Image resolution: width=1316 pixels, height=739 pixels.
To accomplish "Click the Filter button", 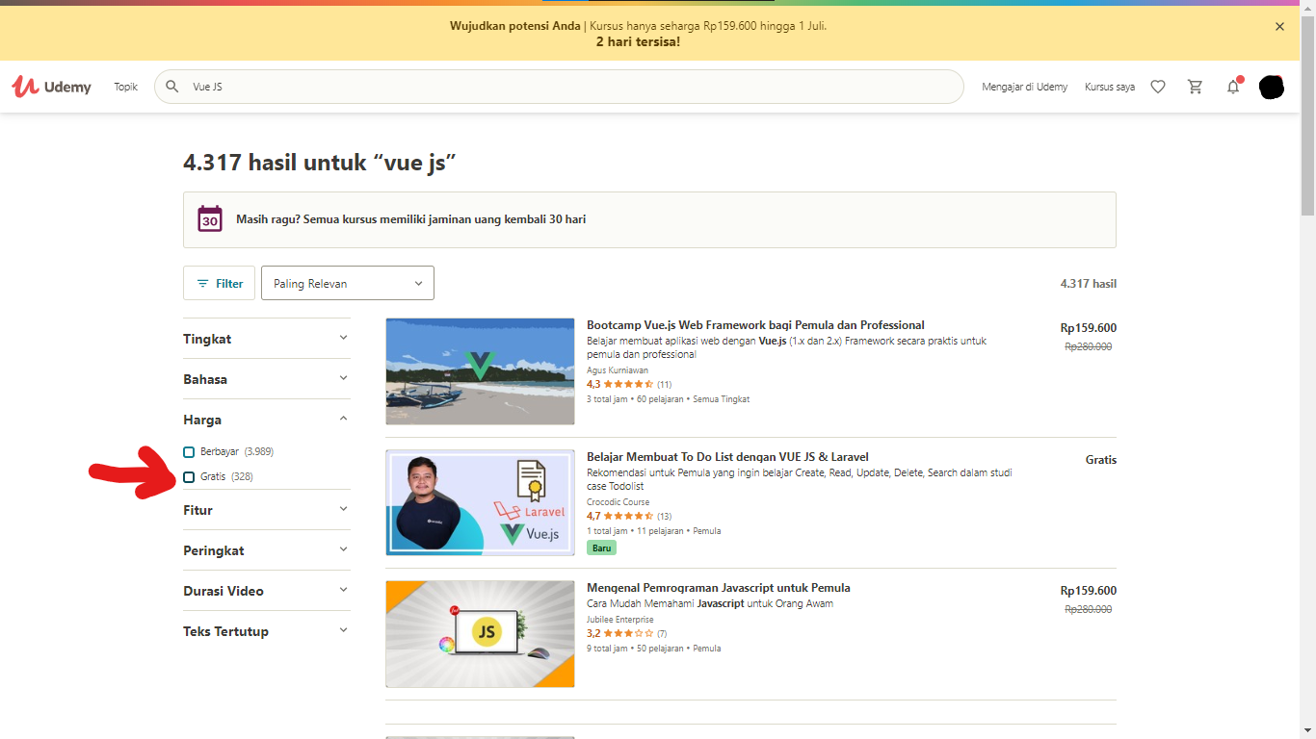I will point(220,283).
